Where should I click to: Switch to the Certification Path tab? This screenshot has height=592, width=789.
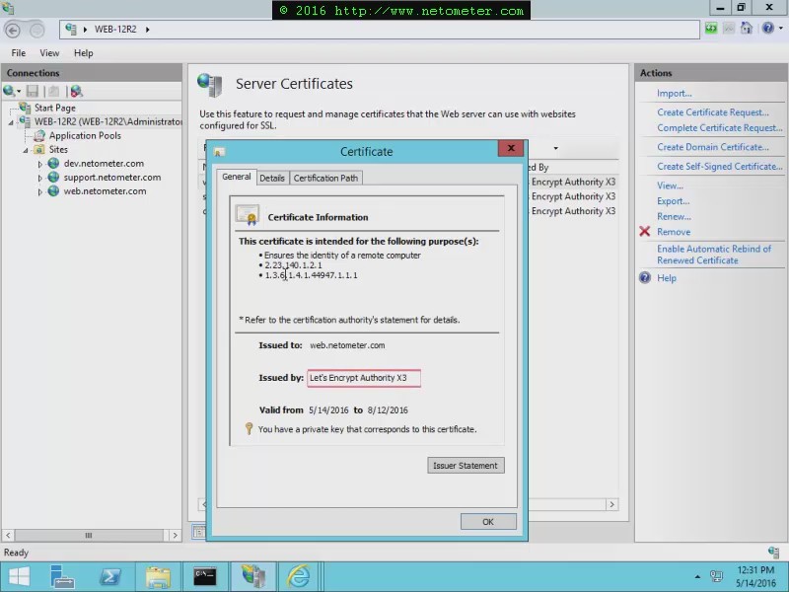point(325,178)
